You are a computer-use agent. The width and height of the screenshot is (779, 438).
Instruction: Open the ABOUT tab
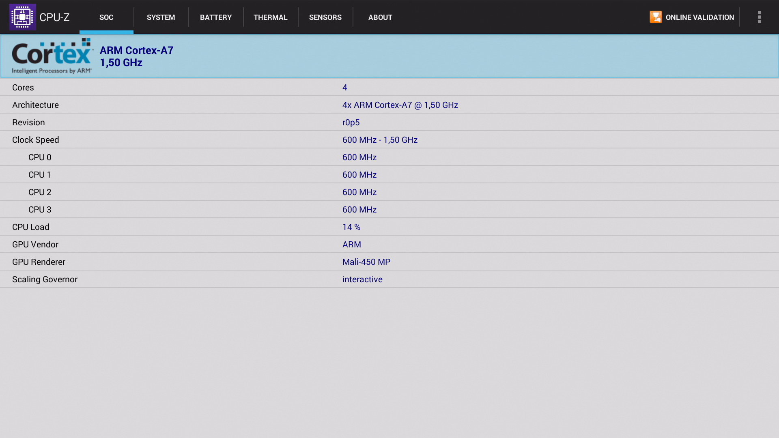[380, 17]
